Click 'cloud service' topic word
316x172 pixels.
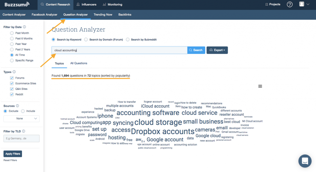[x=200, y=113]
